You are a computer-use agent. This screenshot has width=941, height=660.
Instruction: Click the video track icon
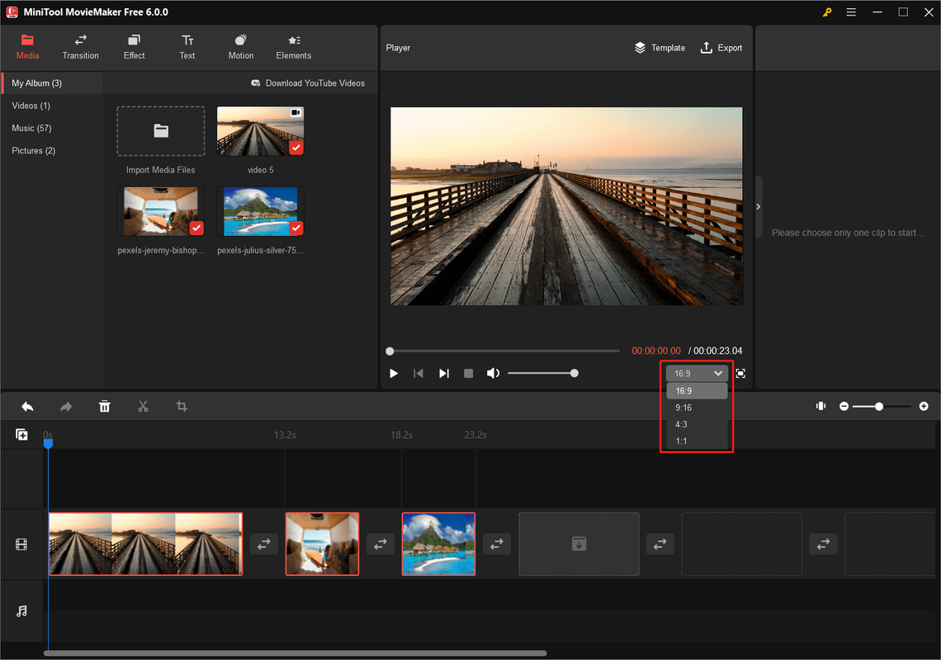[21, 544]
